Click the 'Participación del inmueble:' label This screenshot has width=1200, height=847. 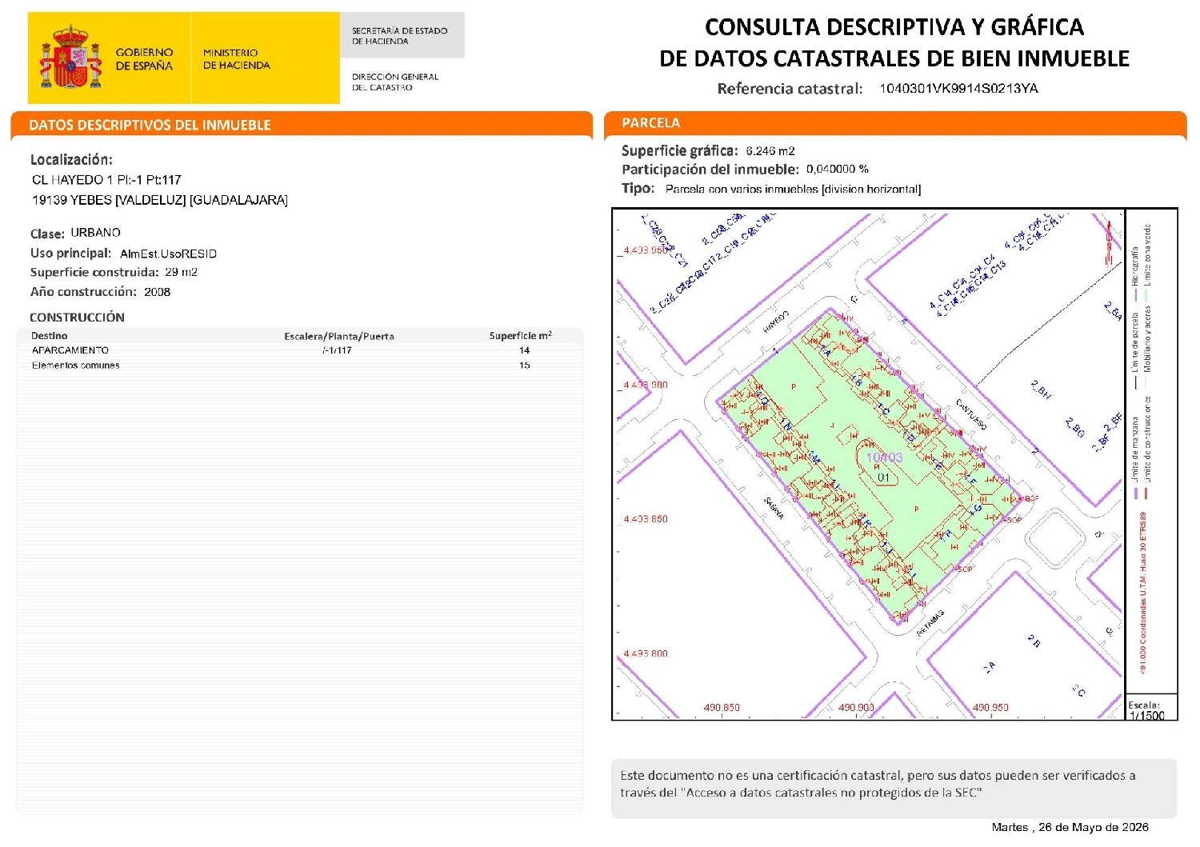click(710, 170)
